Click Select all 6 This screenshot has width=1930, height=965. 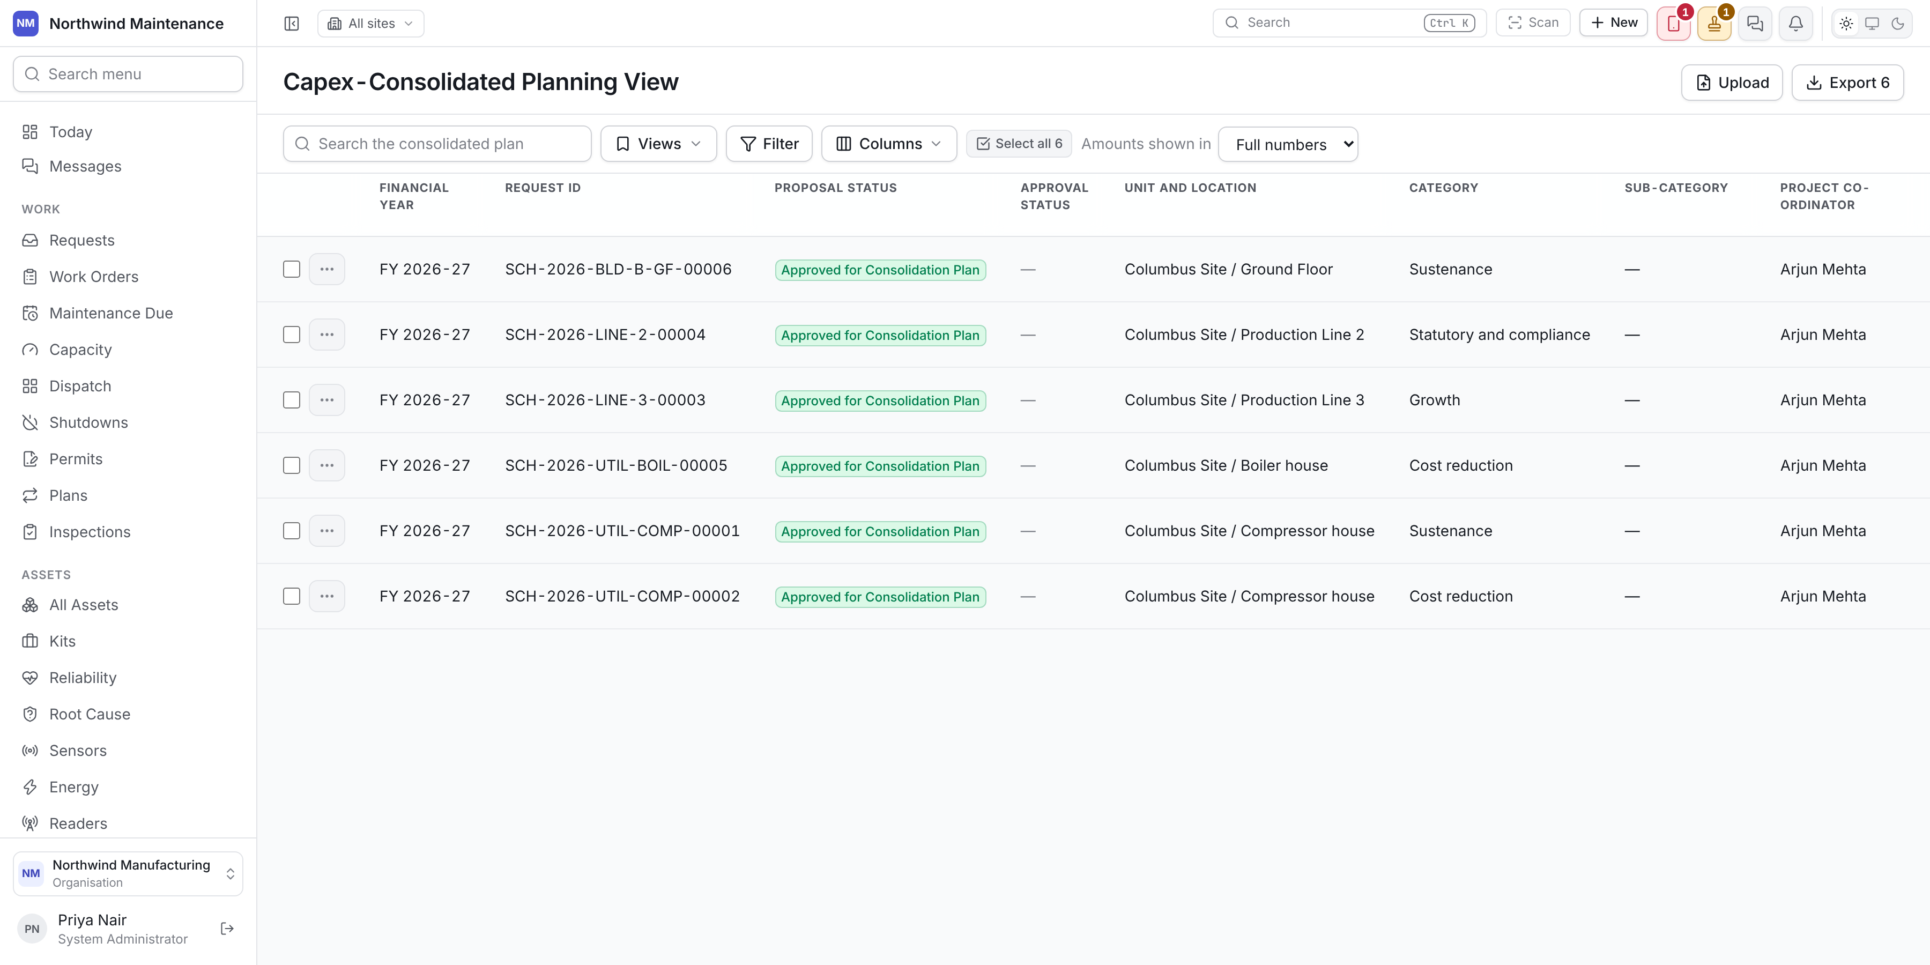[x=1018, y=143]
